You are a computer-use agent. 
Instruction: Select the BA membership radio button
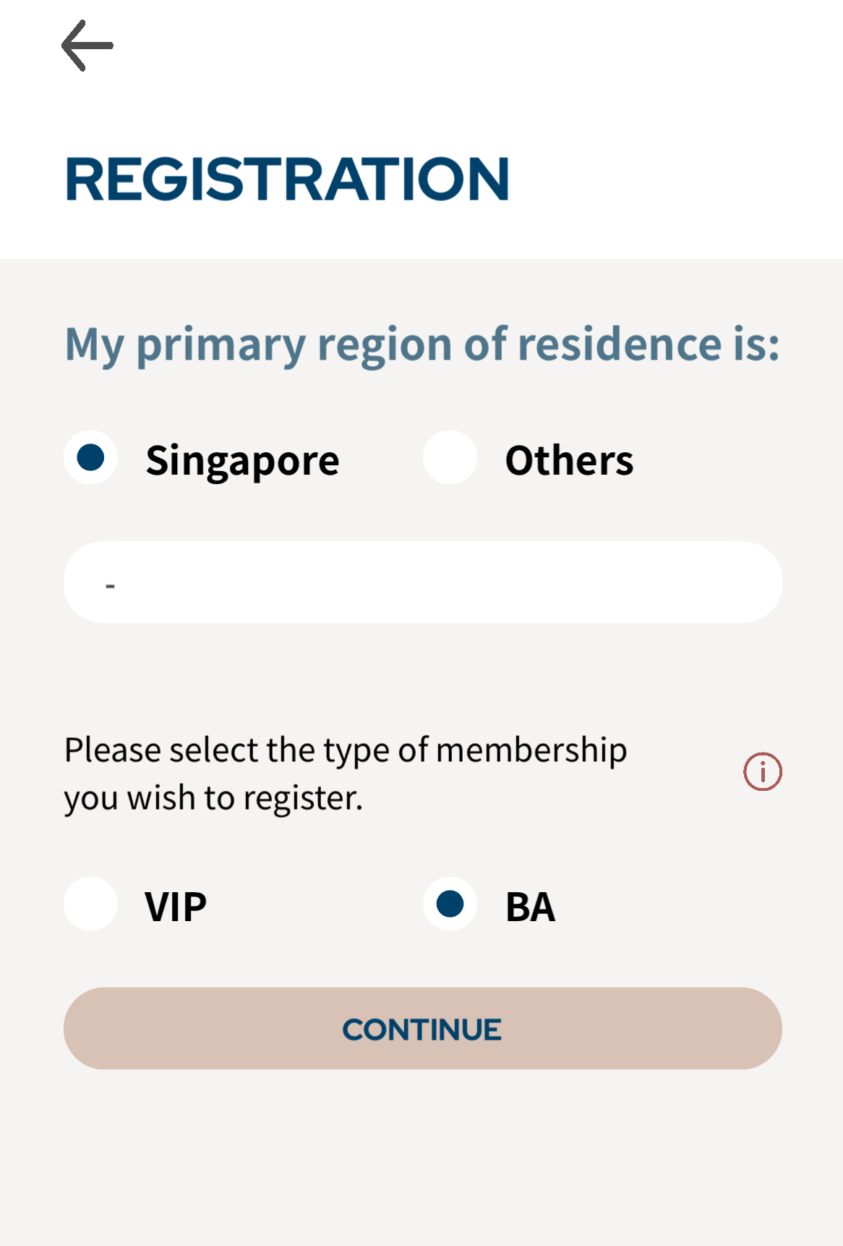450,904
